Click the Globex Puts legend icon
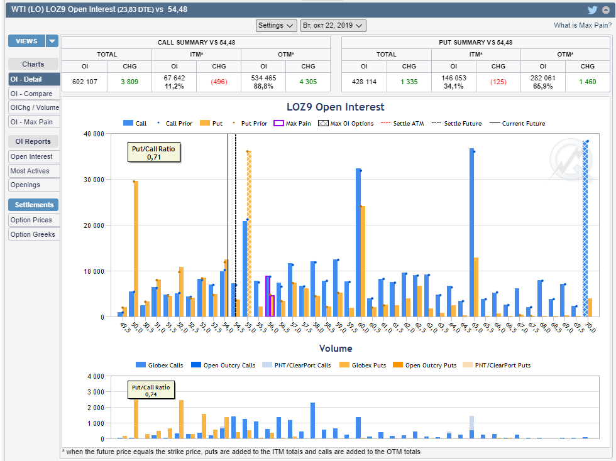This screenshot has height=461, width=616. 344,365
